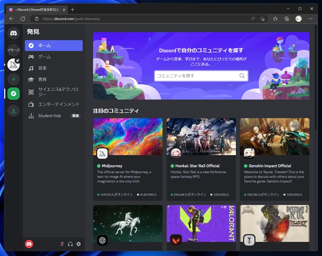Select the エンターテインメント category
Screen dimensions: 322x256
point(54,104)
